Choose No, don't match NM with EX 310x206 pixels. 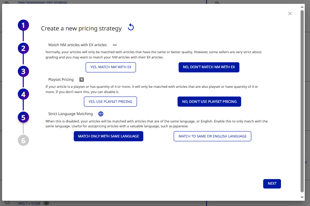pyautogui.click(x=209, y=67)
